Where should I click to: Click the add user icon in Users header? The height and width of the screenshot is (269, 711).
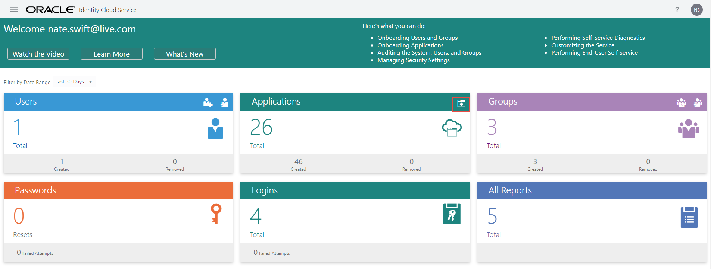pos(208,102)
